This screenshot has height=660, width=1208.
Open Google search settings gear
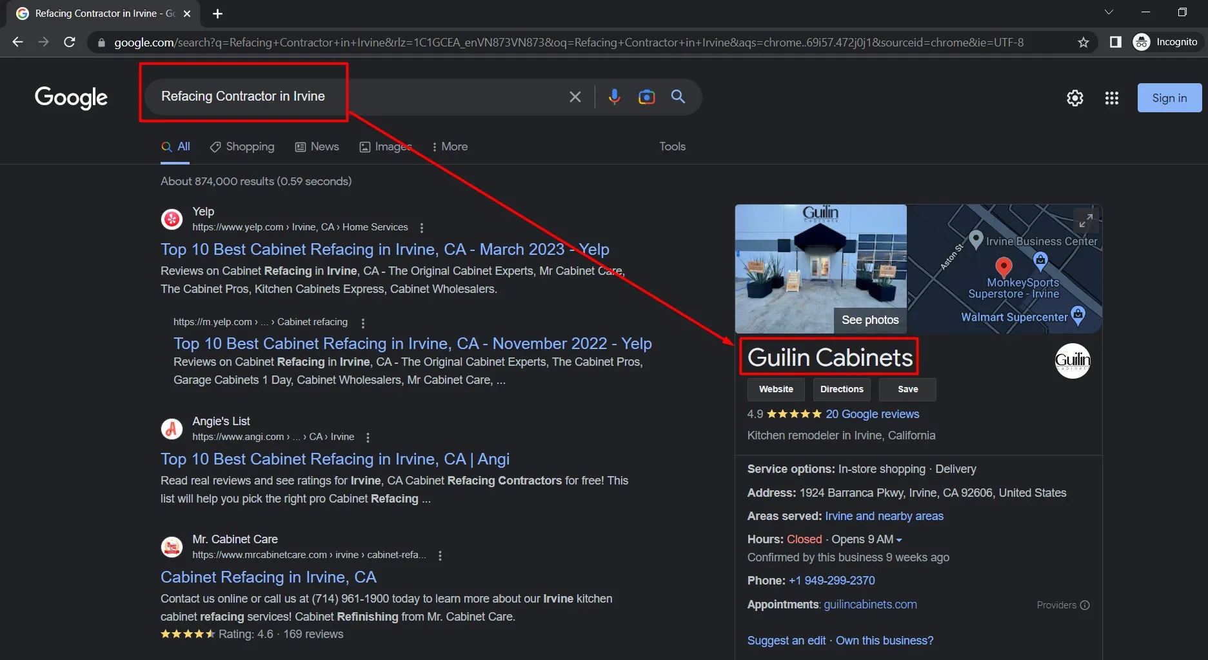click(1074, 98)
